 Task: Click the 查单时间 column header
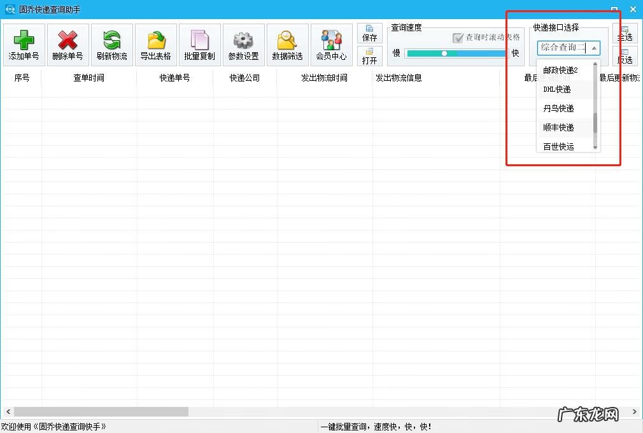[x=88, y=78]
